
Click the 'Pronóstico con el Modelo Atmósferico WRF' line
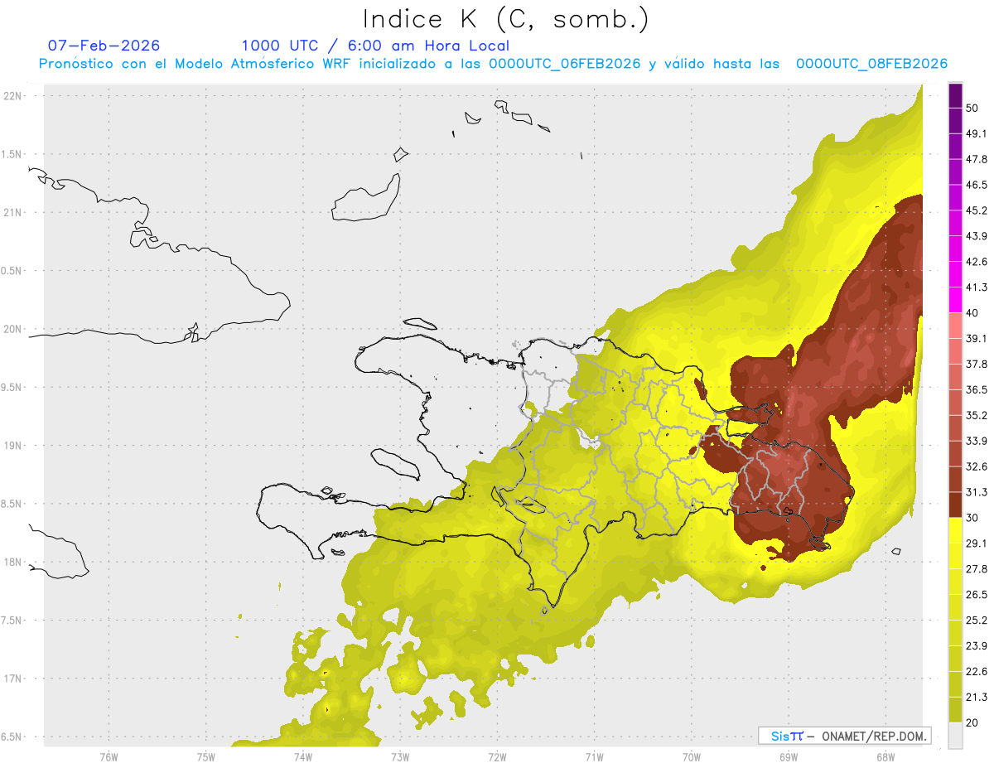[x=493, y=64]
